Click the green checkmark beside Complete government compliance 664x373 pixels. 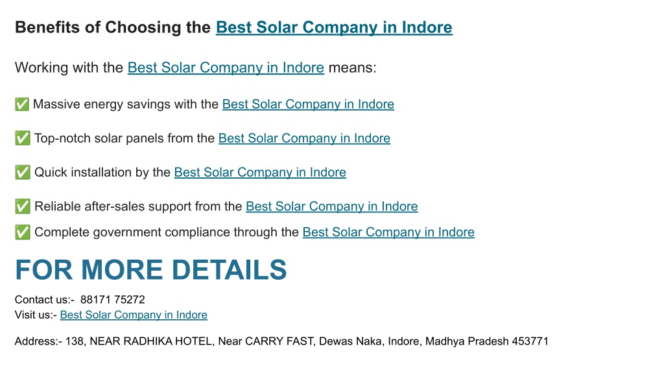coord(23,232)
